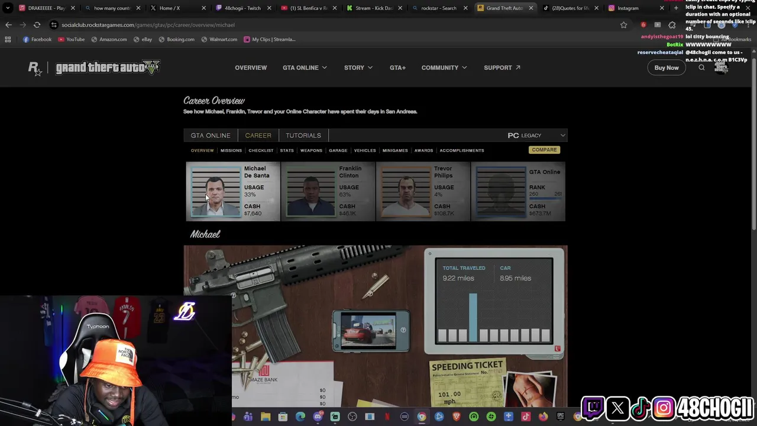Open the tab search arrow at far left
Image resolution: width=757 pixels, height=426 pixels.
8,8
